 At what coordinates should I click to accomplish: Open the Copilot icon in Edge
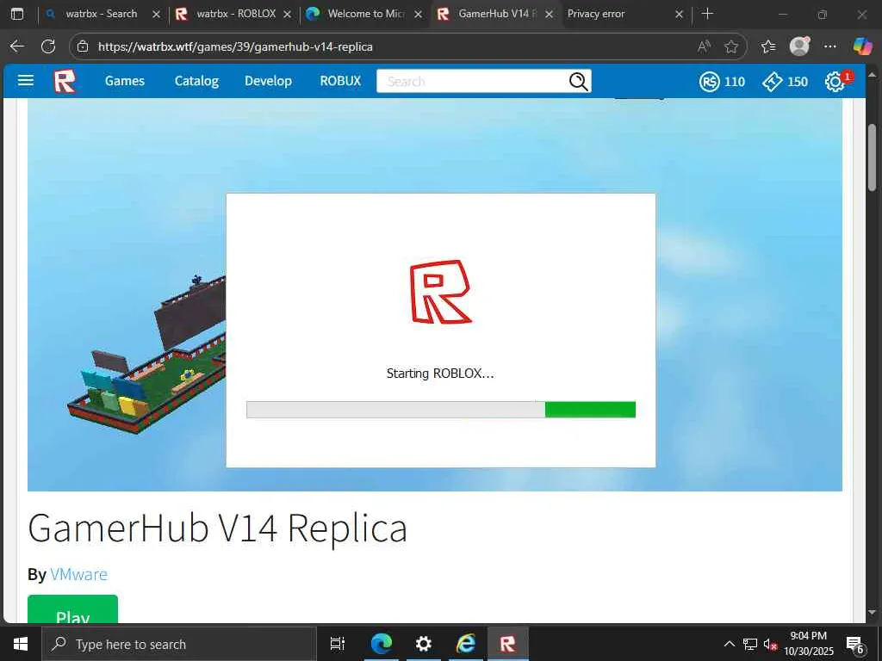[861, 46]
